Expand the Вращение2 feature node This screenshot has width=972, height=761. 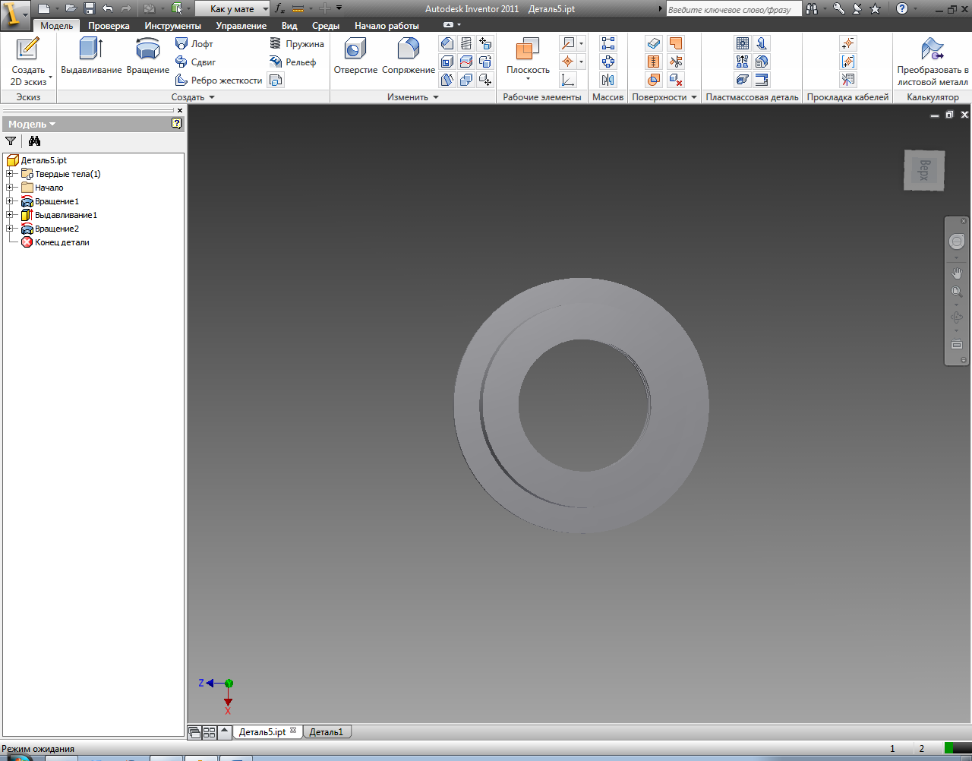pos(10,229)
